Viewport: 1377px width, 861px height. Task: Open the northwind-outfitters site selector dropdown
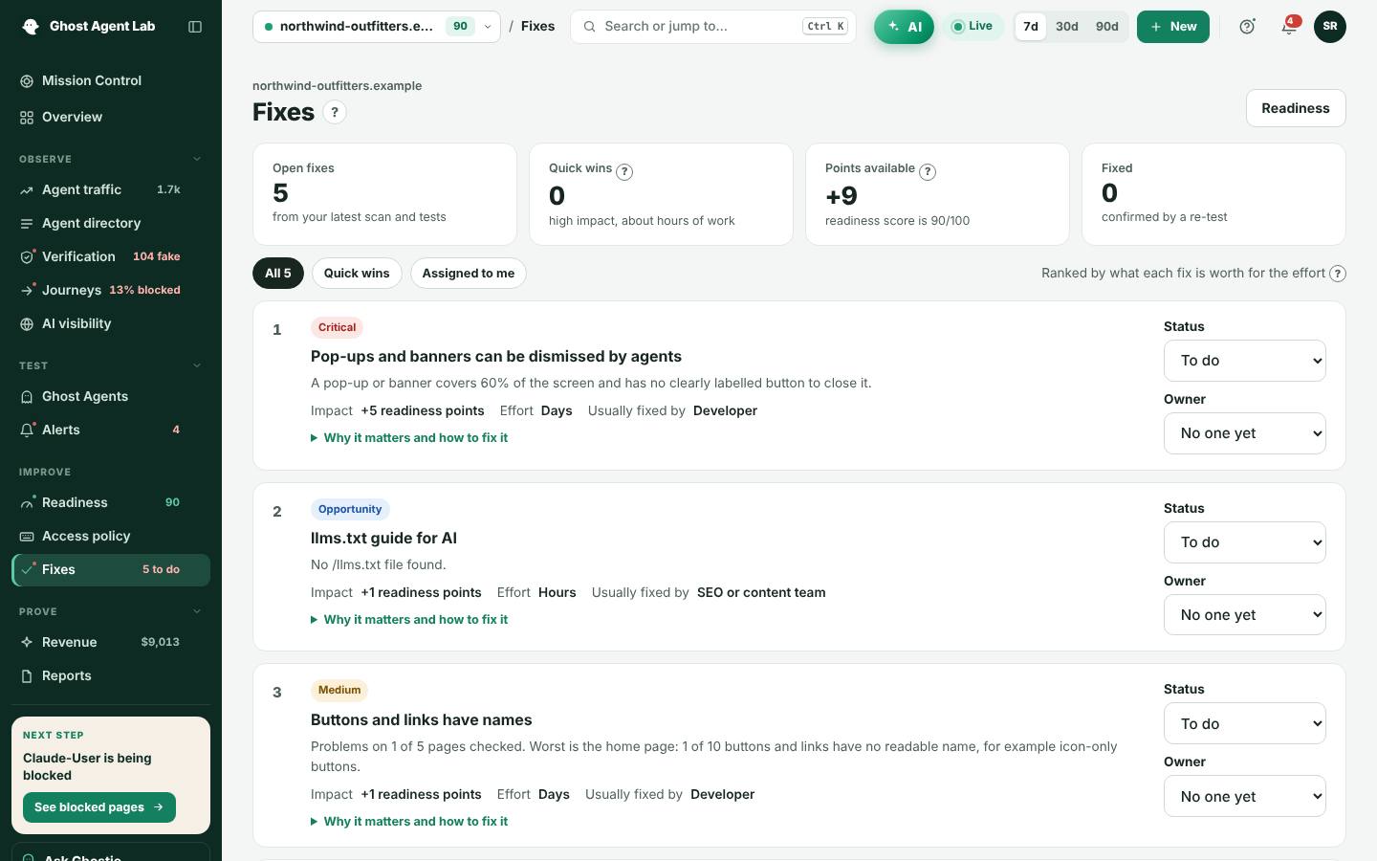point(377,27)
